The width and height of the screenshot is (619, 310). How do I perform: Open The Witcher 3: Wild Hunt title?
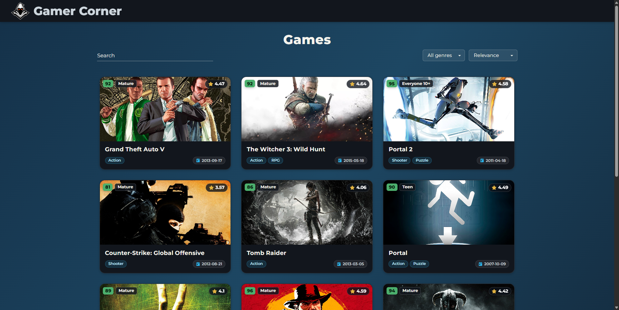pyautogui.click(x=286, y=149)
